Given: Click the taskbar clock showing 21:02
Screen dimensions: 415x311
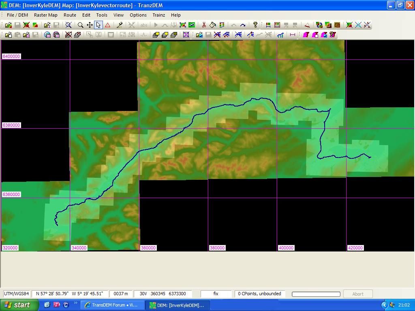Looking at the screenshot, I should [404, 305].
